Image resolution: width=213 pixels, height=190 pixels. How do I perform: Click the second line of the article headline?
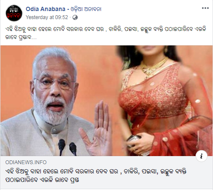coord(42,180)
